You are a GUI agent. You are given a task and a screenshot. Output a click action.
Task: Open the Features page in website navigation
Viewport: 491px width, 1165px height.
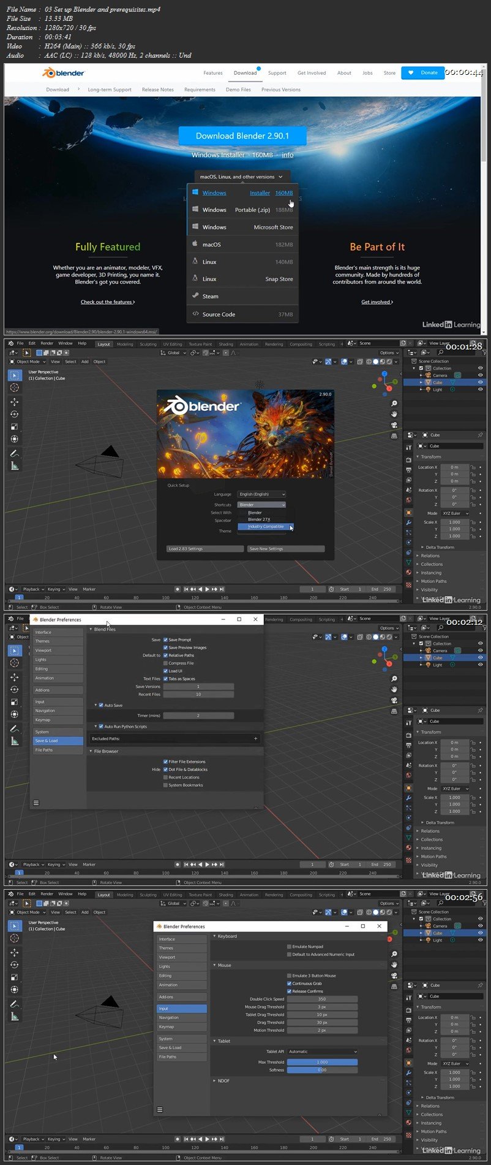[213, 73]
